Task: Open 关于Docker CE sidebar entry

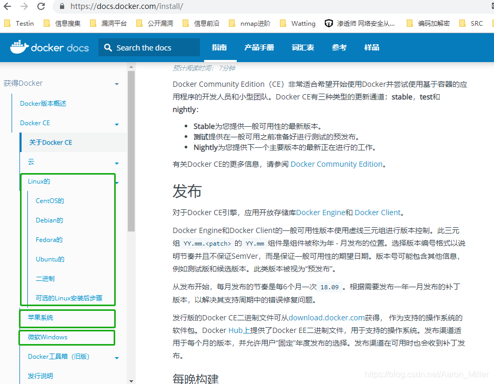Action: (x=51, y=143)
